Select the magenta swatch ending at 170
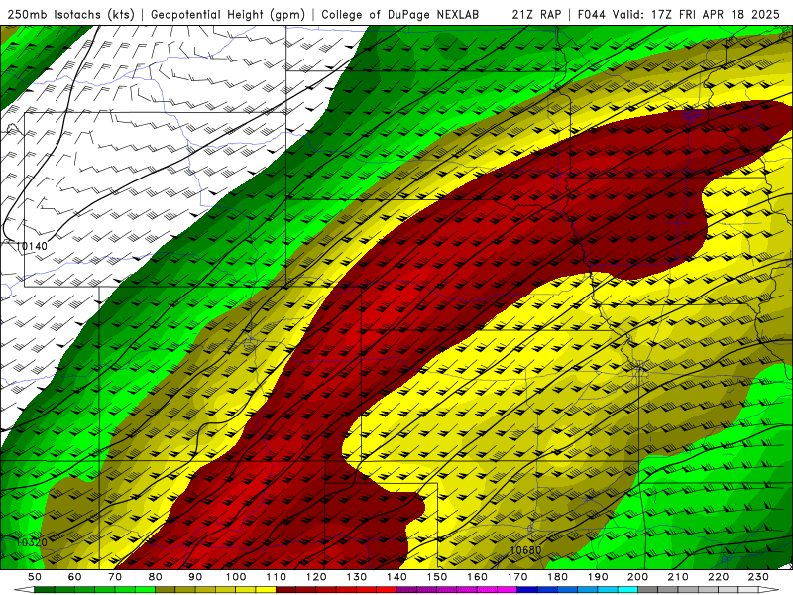This screenshot has width=793, height=595. (508, 590)
